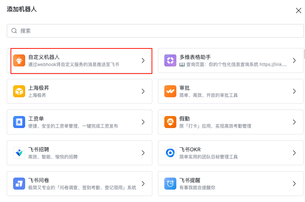Screen dimensions: 305x202
Task: Click the 飞书提醒 alarm clock icon
Action: pyautogui.click(x=170, y=184)
